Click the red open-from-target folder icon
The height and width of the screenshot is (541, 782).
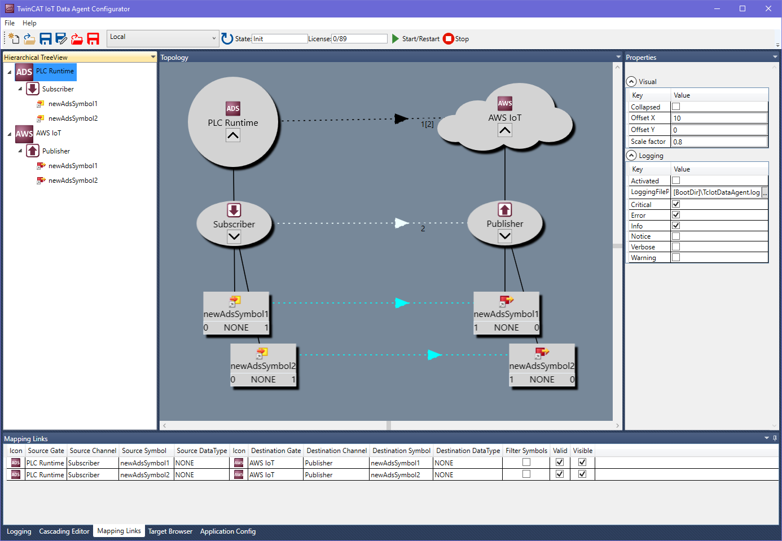tap(77, 38)
